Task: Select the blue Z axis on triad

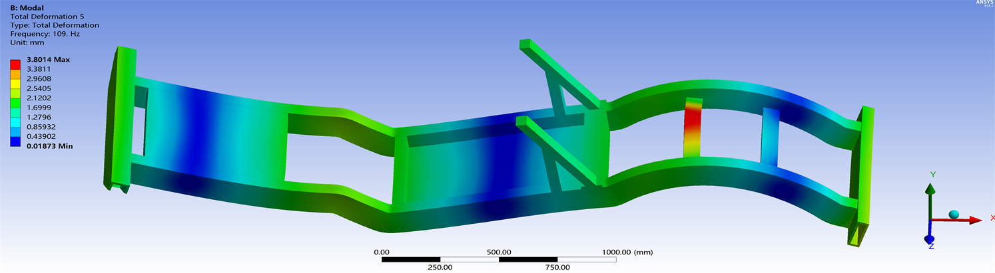Action: 930,238
